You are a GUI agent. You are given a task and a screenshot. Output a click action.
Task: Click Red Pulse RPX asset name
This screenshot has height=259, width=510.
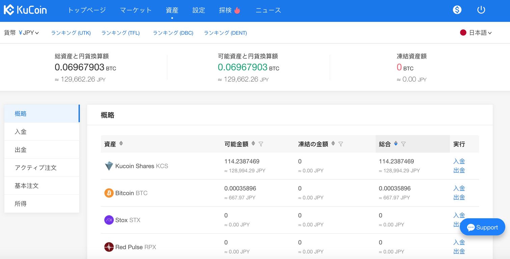tap(136, 247)
